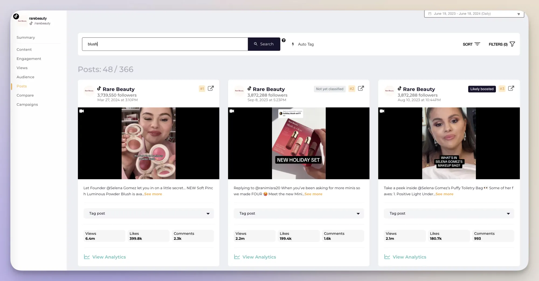Open the Views section
This screenshot has width=539, height=281.
pos(22,68)
